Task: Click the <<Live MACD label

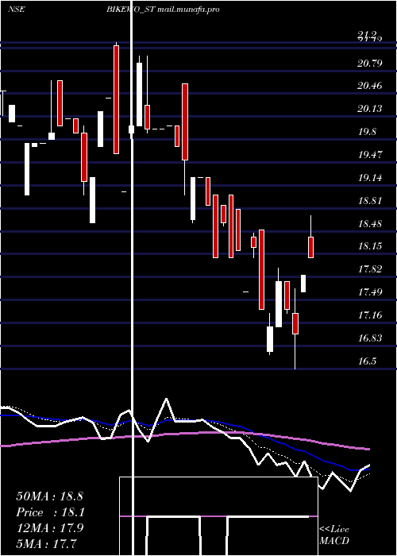Action: [x=334, y=535]
